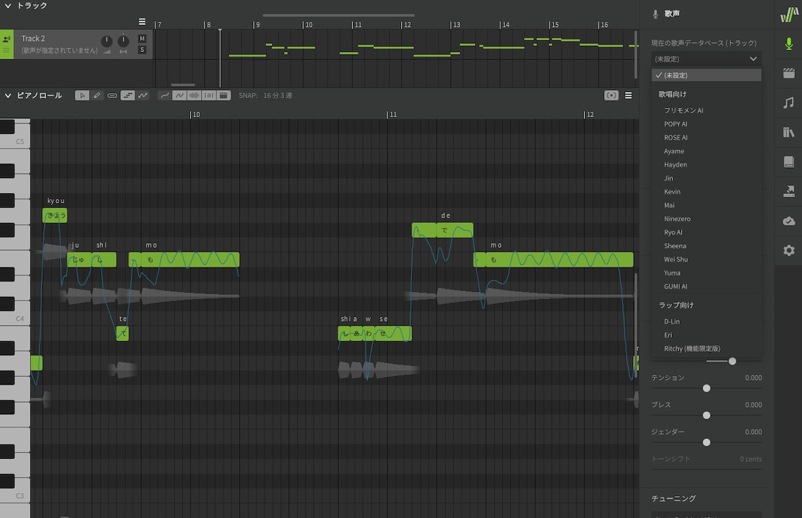Choose POPY AI voice

point(676,124)
